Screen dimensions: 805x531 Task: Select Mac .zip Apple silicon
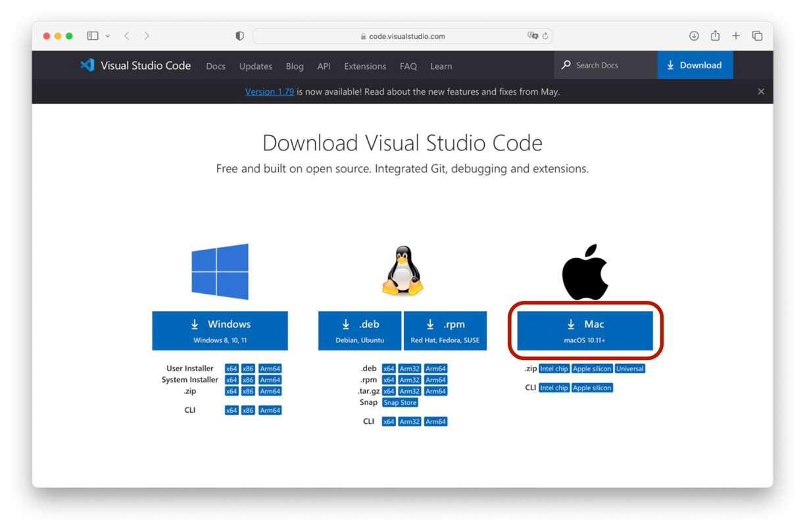pyautogui.click(x=592, y=369)
